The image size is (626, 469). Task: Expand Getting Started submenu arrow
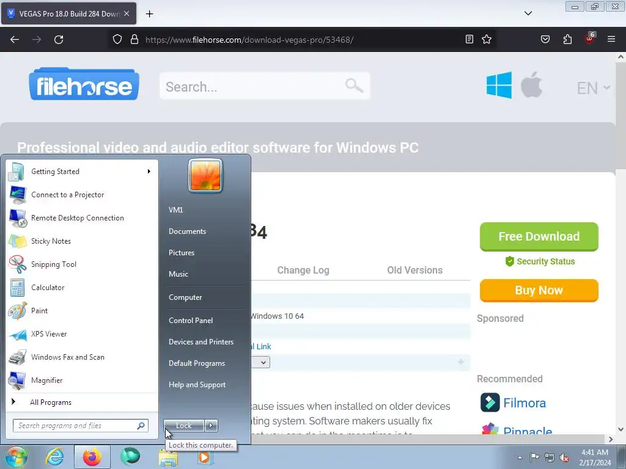(149, 172)
